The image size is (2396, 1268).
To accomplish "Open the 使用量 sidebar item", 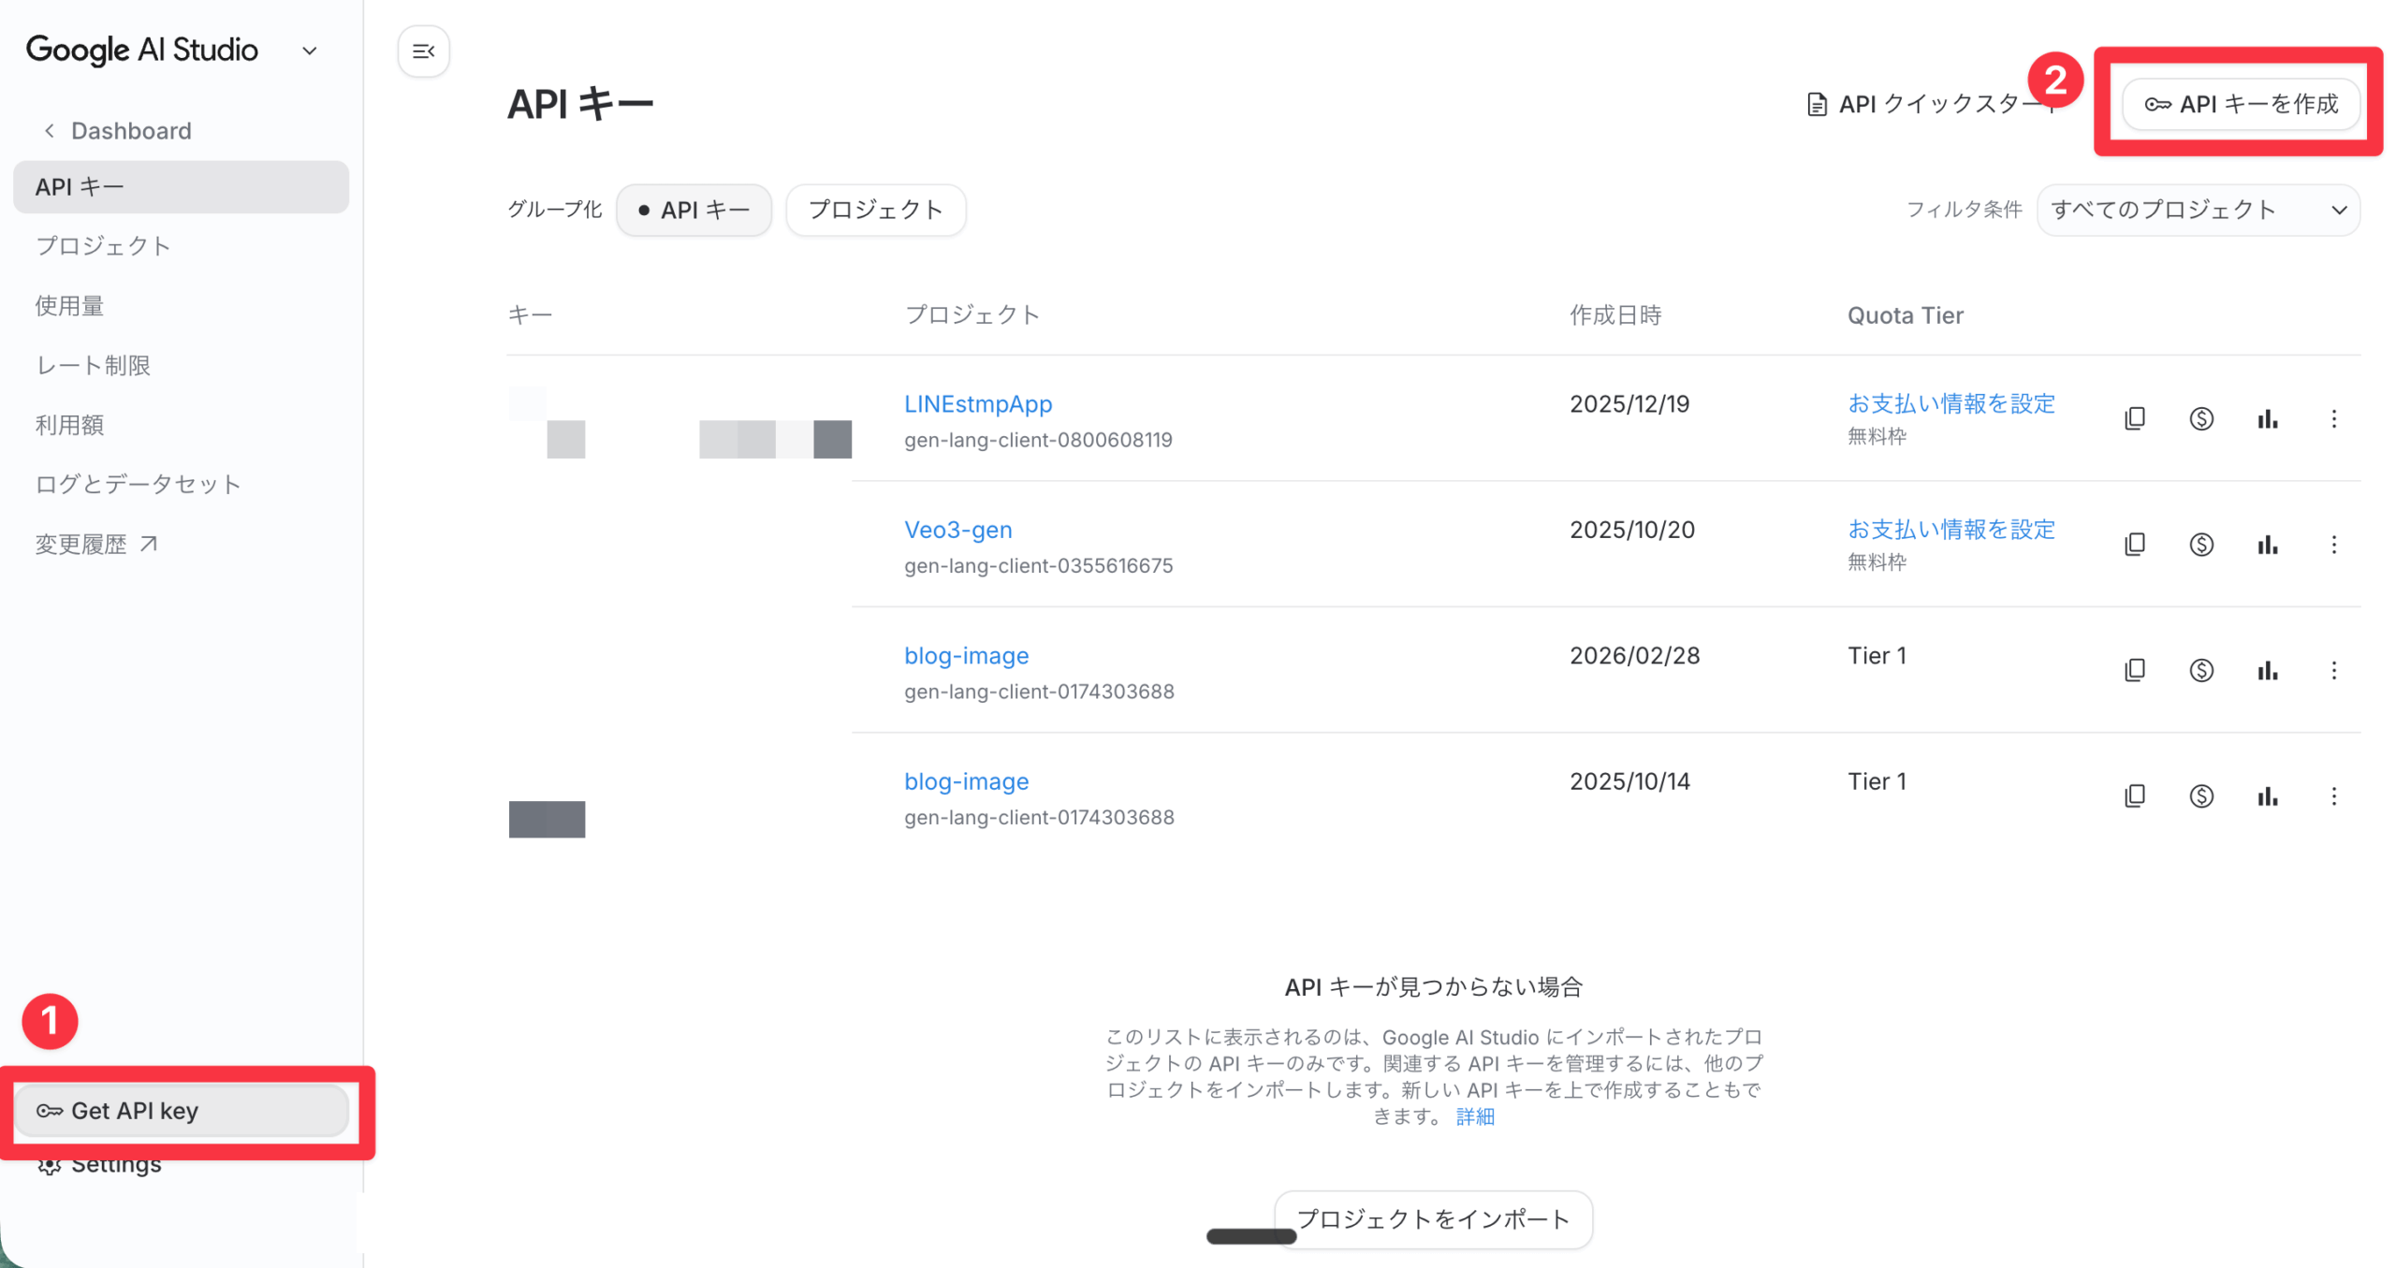I will point(69,305).
